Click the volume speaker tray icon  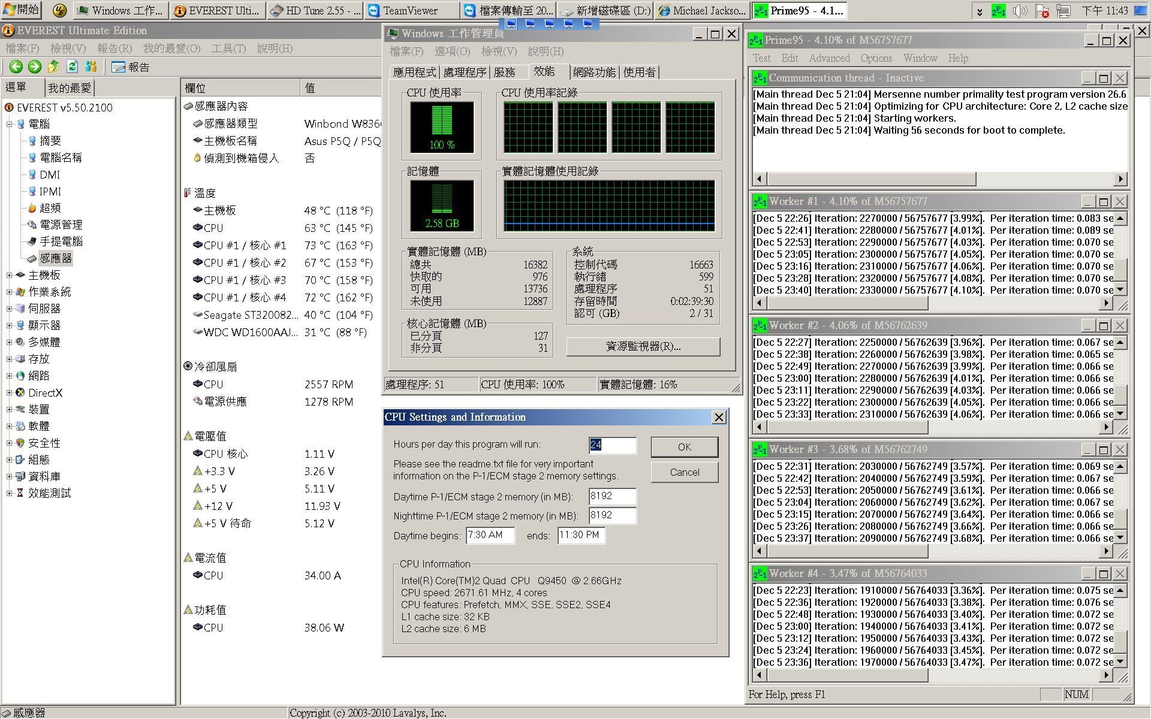click(x=1019, y=11)
